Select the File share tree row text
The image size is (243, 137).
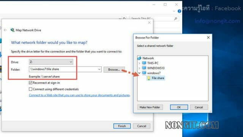pos(158,78)
